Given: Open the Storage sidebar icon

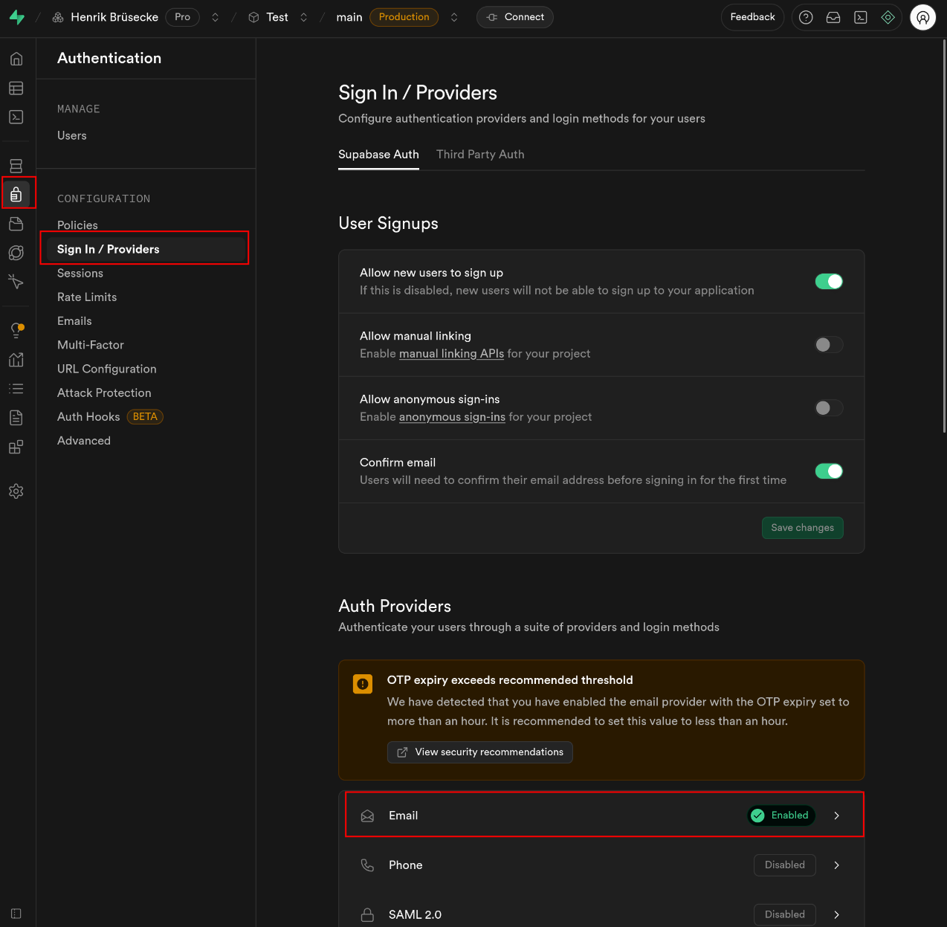Looking at the screenshot, I should pos(16,224).
